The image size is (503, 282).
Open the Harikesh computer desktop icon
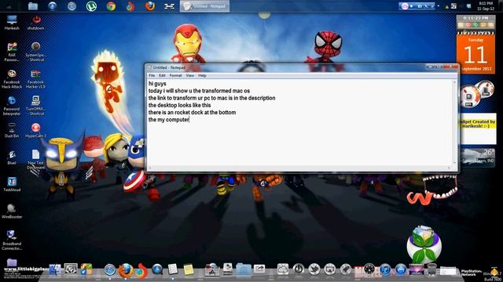pyautogui.click(x=12, y=23)
